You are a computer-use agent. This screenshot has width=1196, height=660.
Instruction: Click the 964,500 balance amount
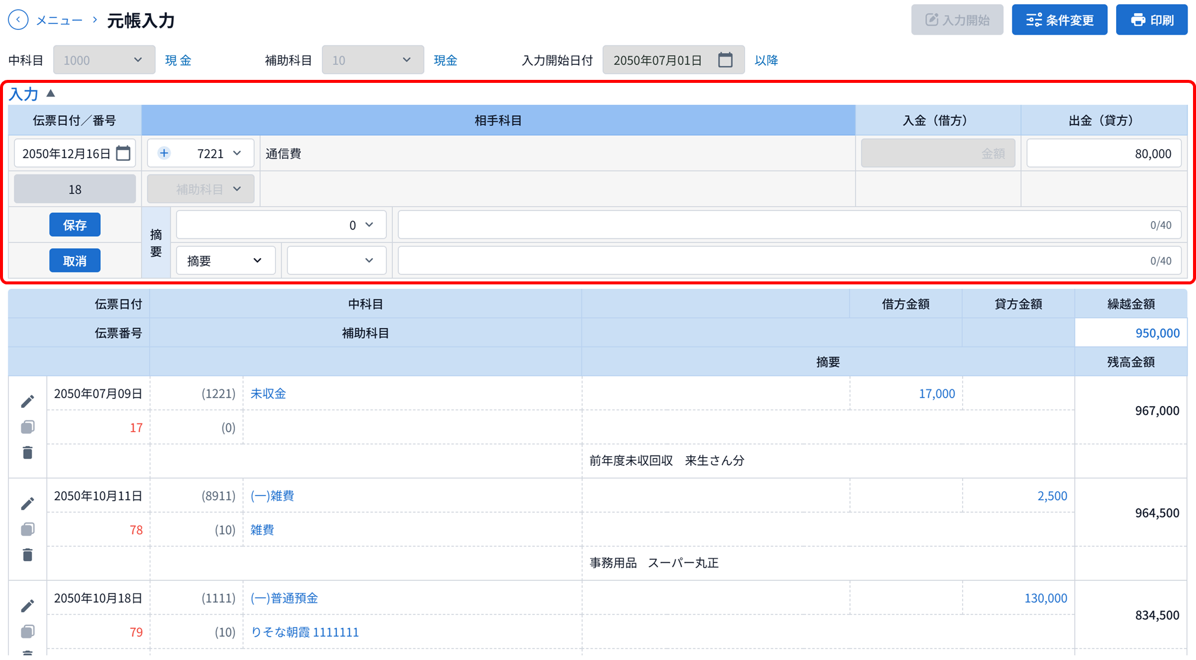click(1157, 513)
